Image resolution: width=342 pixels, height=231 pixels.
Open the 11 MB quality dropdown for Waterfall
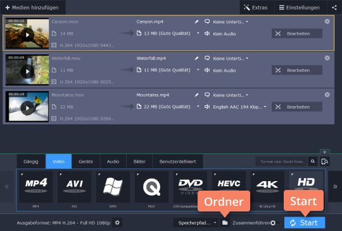[198, 70]
